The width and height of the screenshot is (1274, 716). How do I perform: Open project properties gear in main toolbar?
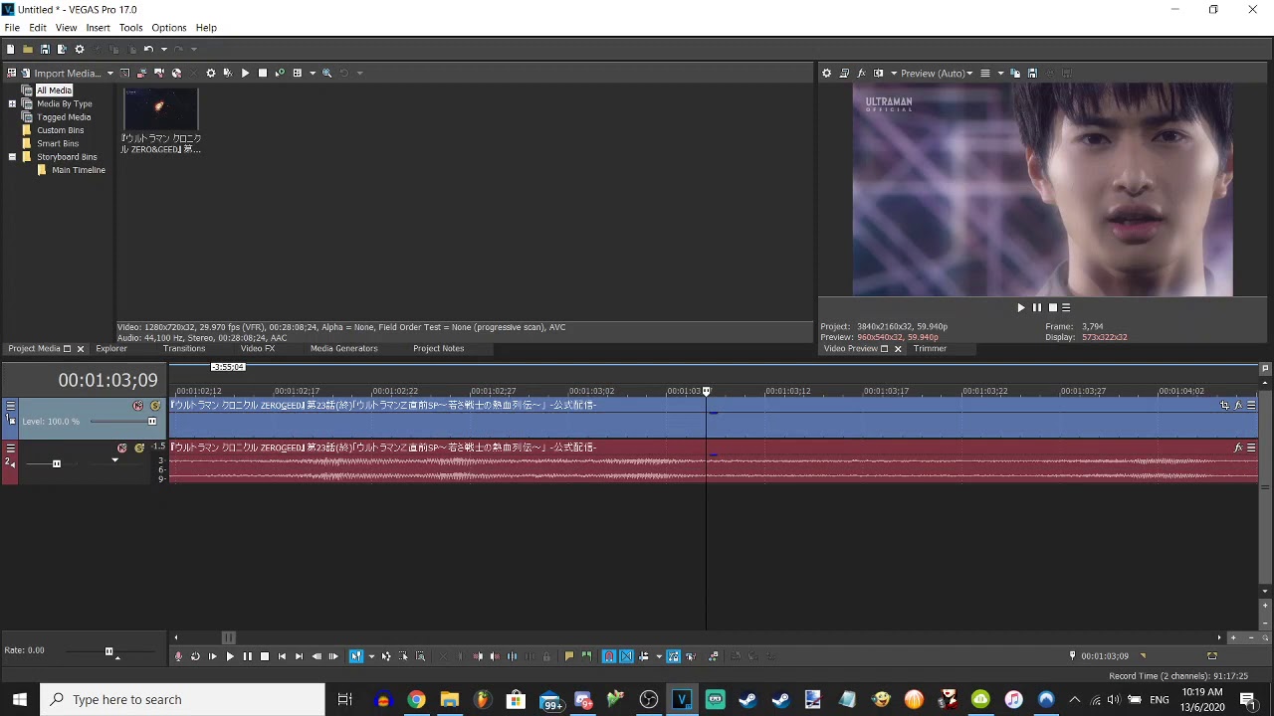80,49
